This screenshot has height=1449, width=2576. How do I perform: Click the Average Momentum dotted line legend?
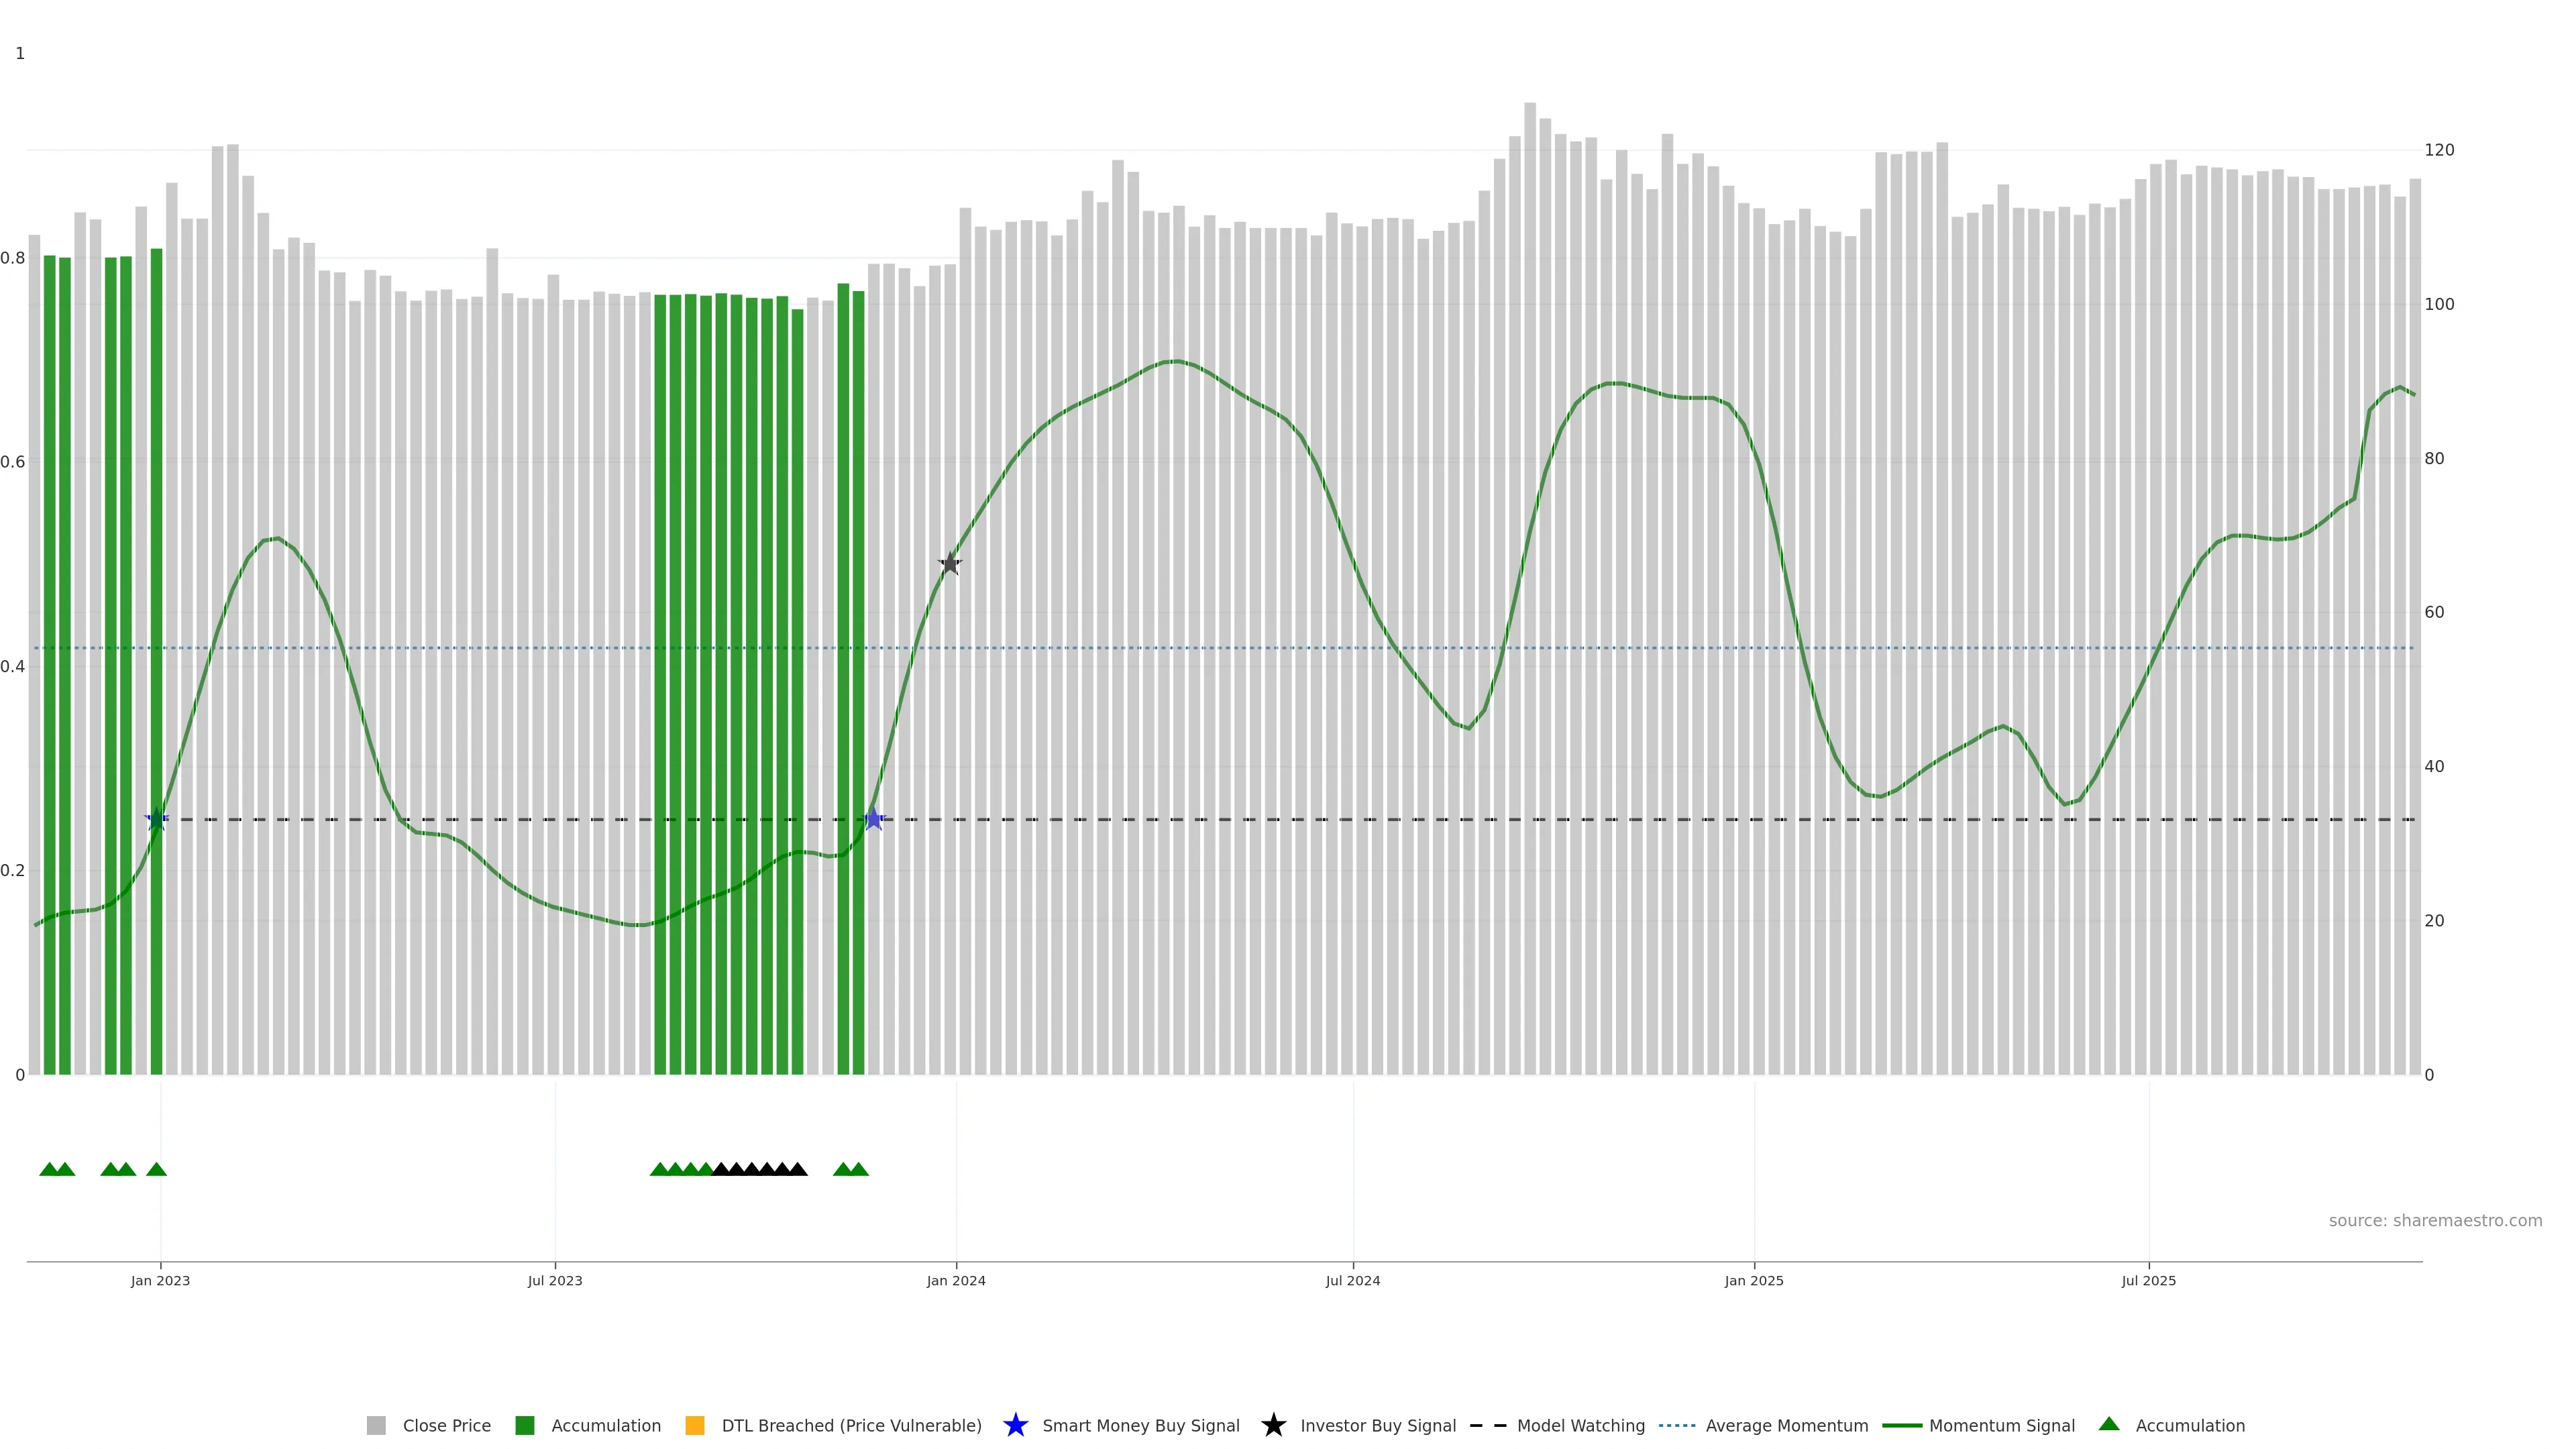[1677, 1425]
